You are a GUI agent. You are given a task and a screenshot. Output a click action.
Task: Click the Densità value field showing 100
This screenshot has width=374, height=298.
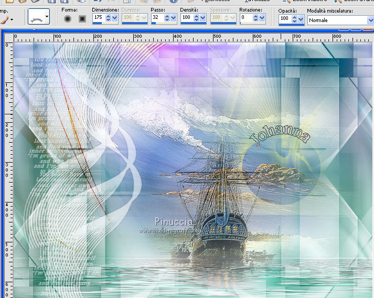pos(187,17)
